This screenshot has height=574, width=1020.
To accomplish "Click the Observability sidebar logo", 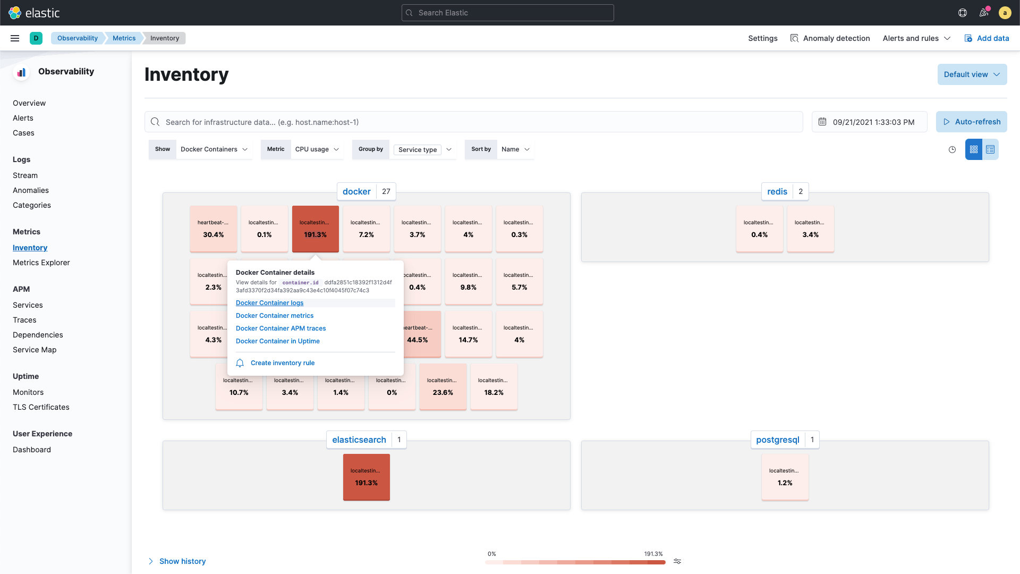I will [x=21, y=72].
